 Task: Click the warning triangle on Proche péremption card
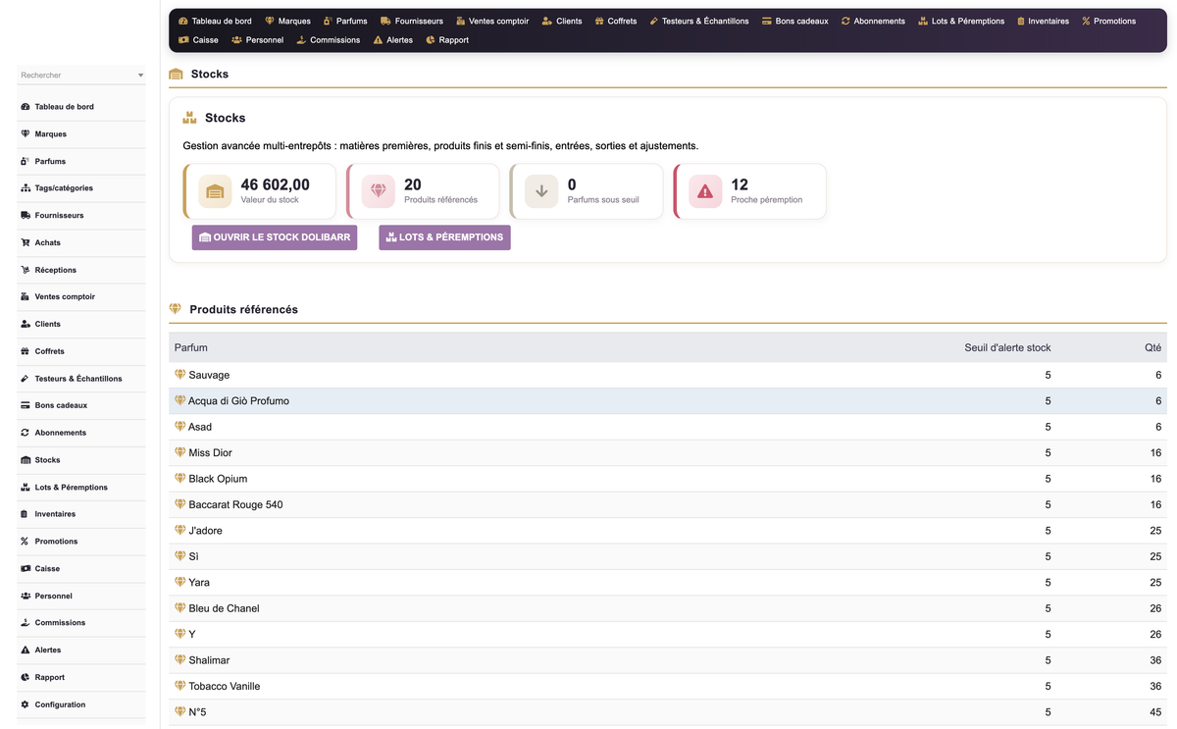pyautogui.click(x=705, y=191)
